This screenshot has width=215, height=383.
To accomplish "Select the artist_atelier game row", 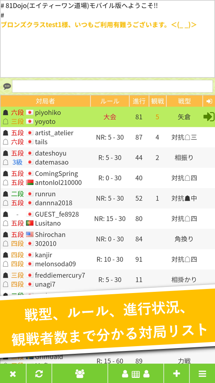I will click(x=107, y=137).
